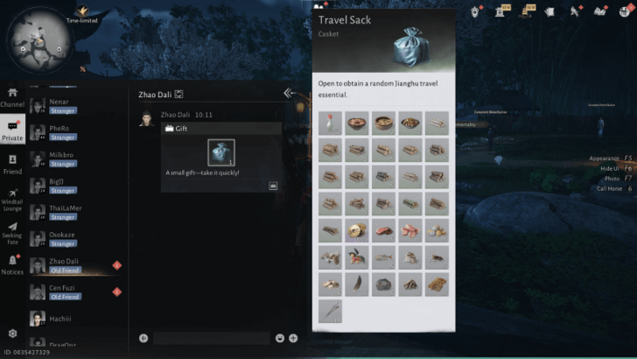637x359 pixels.
Task: View Notices with the bell icon
Action: pos(12,265)
